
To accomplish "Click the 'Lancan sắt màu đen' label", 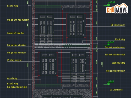I will 15,33.
